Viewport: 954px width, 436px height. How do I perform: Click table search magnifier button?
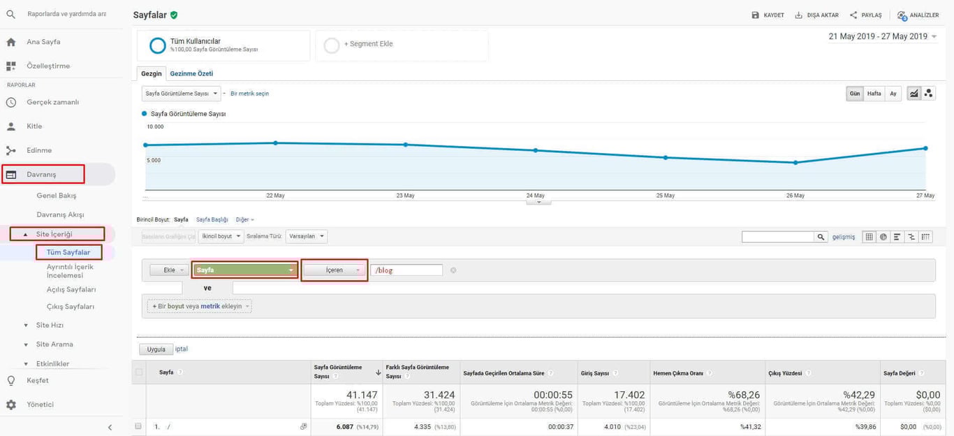click(x=821, y=237)
